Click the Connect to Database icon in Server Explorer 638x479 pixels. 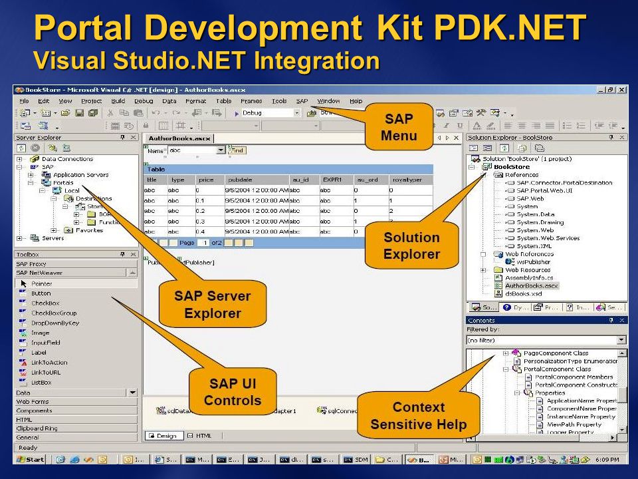tap(52, 148)
